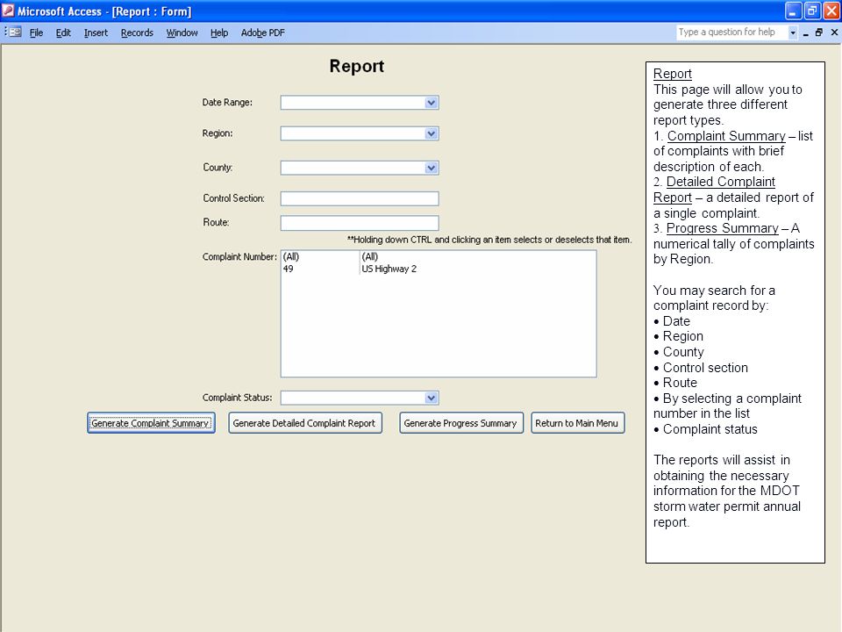This screenshot has height=632, width=842.
Task: Click the Route input field
Action: (x=360, y=223)
